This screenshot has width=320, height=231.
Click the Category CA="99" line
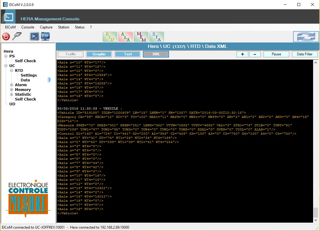click(x=183, y=119)
